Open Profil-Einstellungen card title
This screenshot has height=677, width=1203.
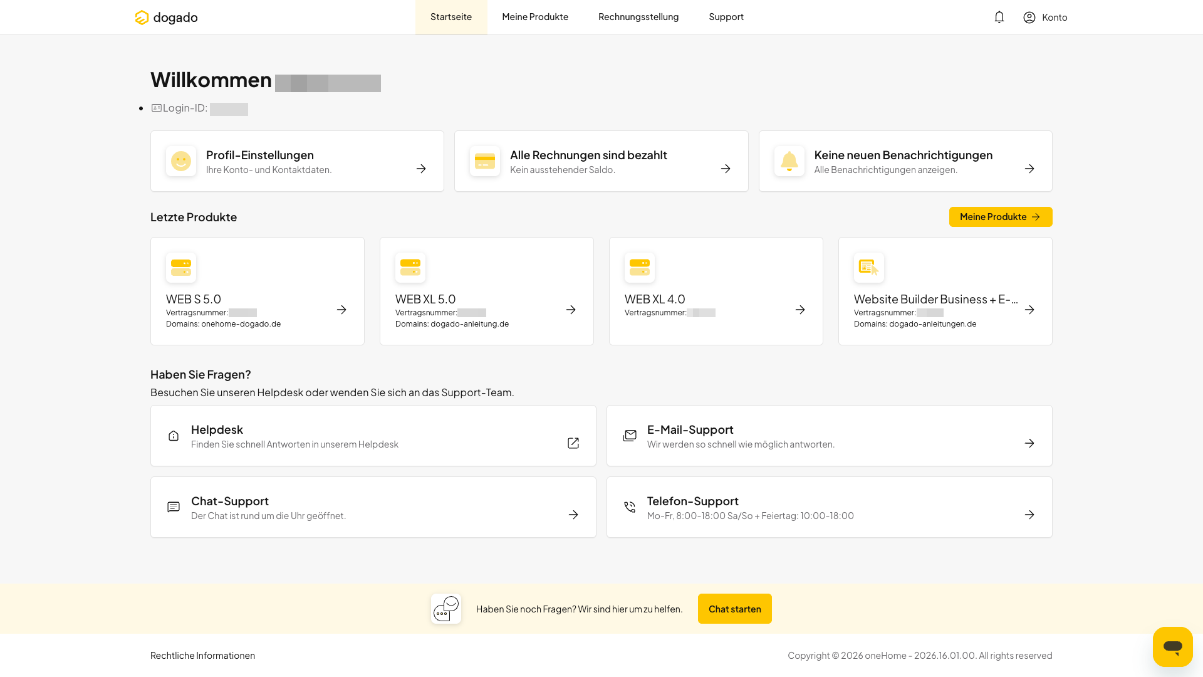coord(260,155)
